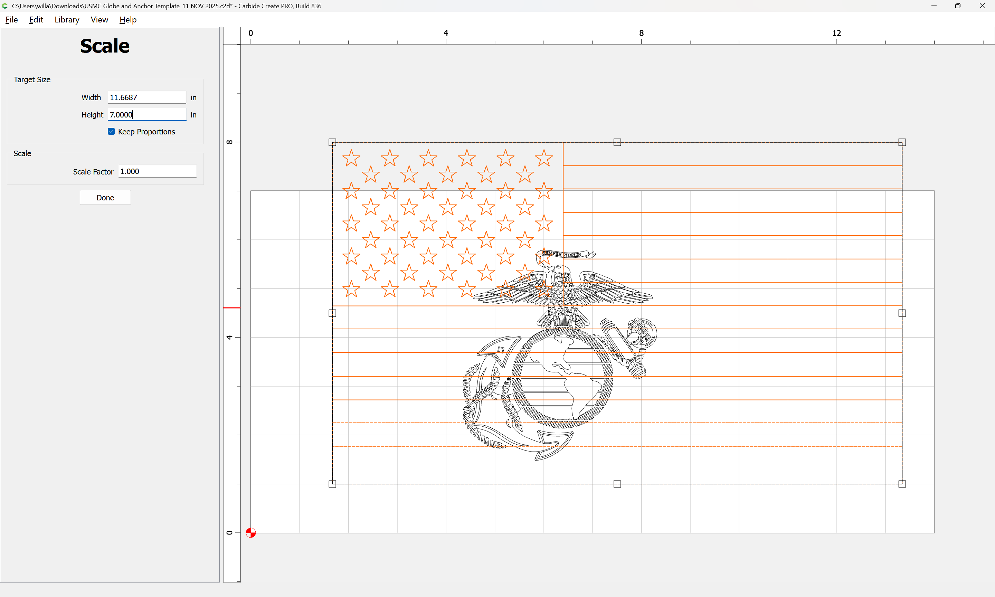Click the top-right selection handle
The width and height of the screenshot is (995, 597).
click(x=902, y=142)
